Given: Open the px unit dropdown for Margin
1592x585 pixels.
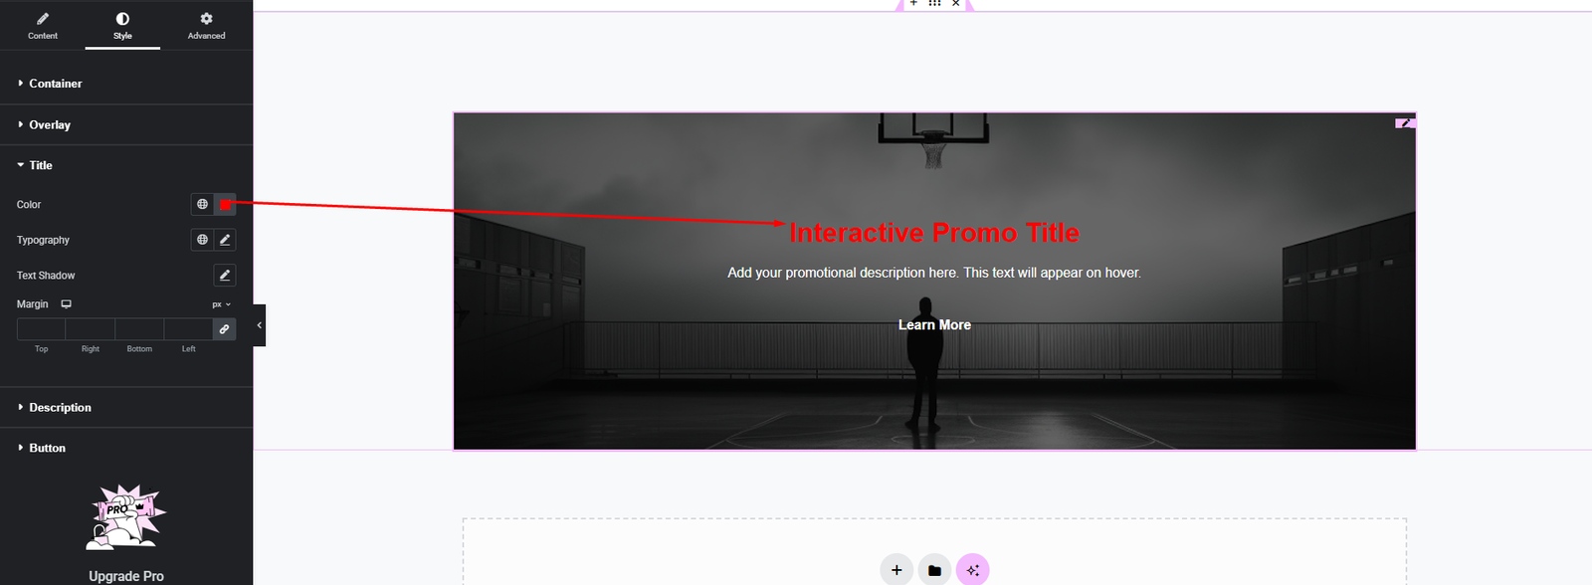Looking at the screenshot, I should (221, 304).
